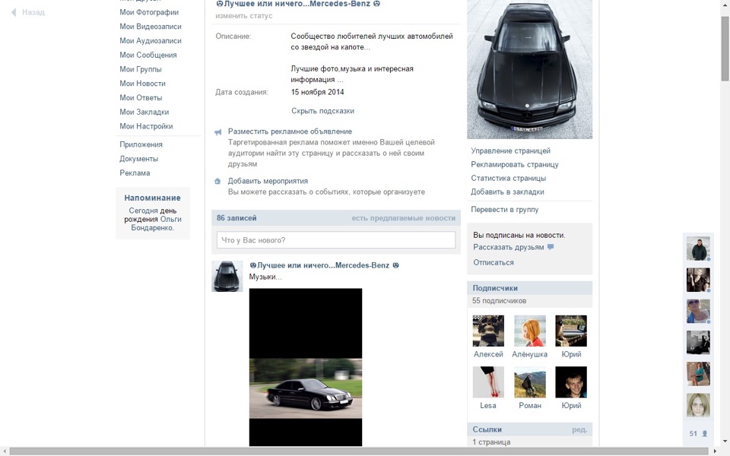This screenshot has width=730, height=456.
Task: Click the post author name Лучшее или ничего...Mercedes-Benz
Action: pos(323,266)
